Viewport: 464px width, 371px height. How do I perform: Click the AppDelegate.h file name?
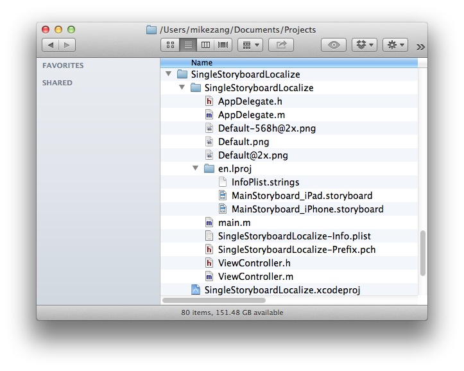[x=250, y=101]
